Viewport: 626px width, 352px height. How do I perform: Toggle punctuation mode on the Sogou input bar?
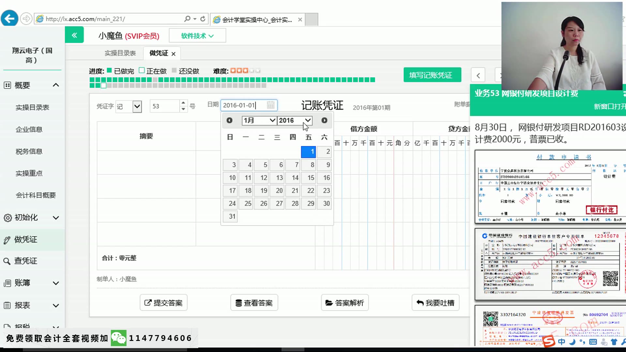(x=583, y=342)
